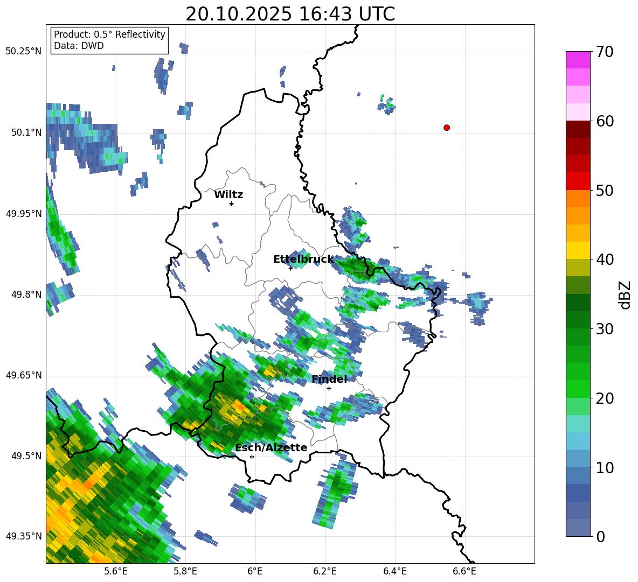The image size is (638, 582).
Task: Click the dBZ colorbar axis label
Action: tap(626, 294)
